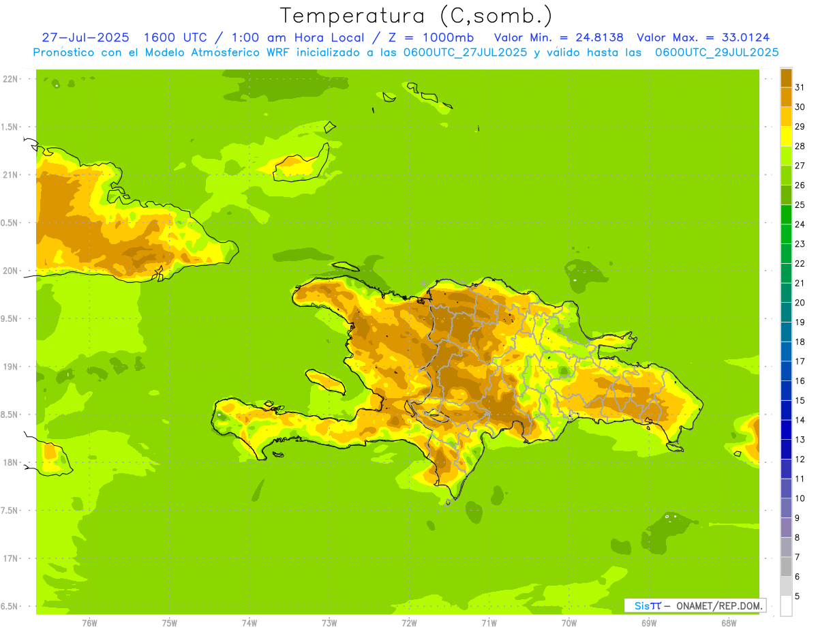Viewport: 818px width, 632px height.
Task: Click the '17' colorbar value
Action: click(800, 361)
